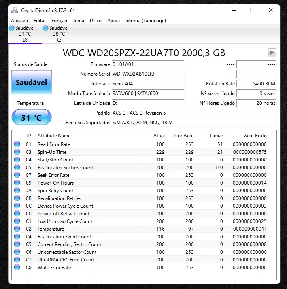This screenshot has height=289, width=287.
Task: Close the CrystalDiskInfo window
Action: tap(271, 11)
